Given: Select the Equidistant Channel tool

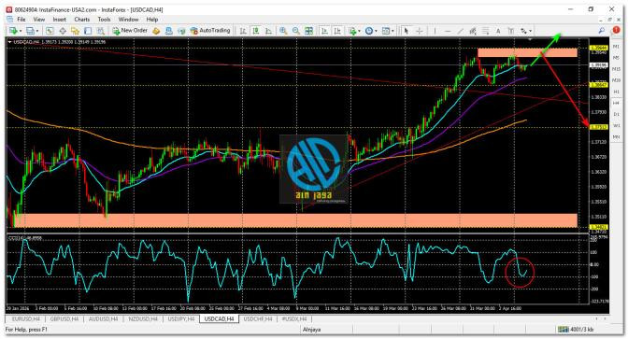Looking at the screenshot, I should [473, 31].
